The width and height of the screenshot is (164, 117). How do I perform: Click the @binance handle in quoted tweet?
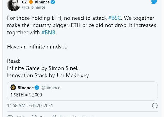click(51, 88)
